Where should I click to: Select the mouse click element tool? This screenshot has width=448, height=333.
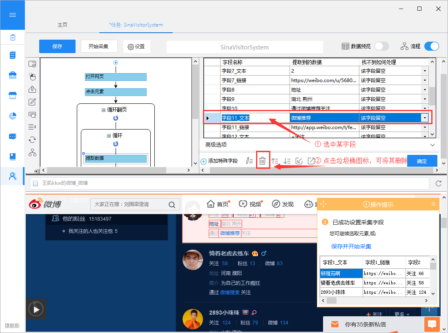tap(32, 76)
